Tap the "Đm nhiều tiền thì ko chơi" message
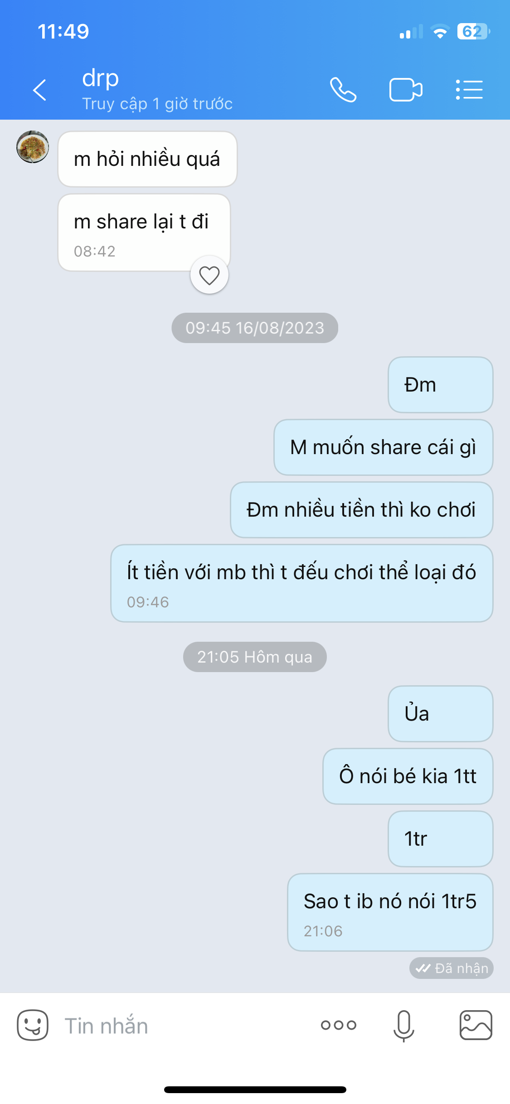 coord(362,510)
